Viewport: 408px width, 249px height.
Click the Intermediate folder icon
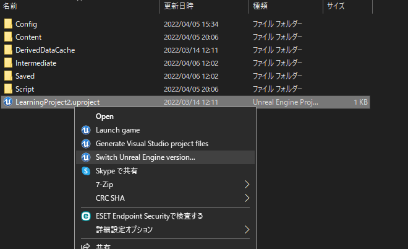coord(8,63)
